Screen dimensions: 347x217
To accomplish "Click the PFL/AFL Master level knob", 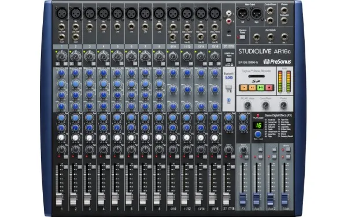I will point(248,105).
